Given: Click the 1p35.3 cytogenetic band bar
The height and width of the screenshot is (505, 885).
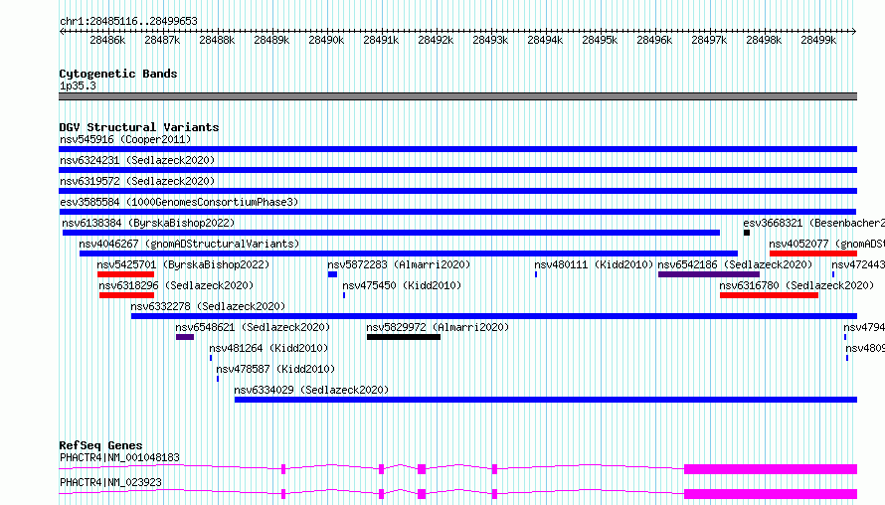Looking at the screenshot, I should [x=457, y=96].
